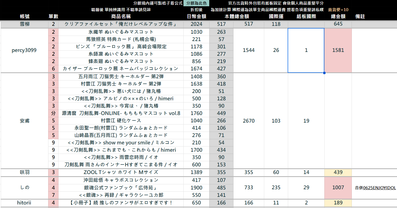The width and height of the screenshot is (397, 208).
Task: Click the ピンズ「ブルーロック展」高崎会場限定 cell
Action: (x=121, y=46)
